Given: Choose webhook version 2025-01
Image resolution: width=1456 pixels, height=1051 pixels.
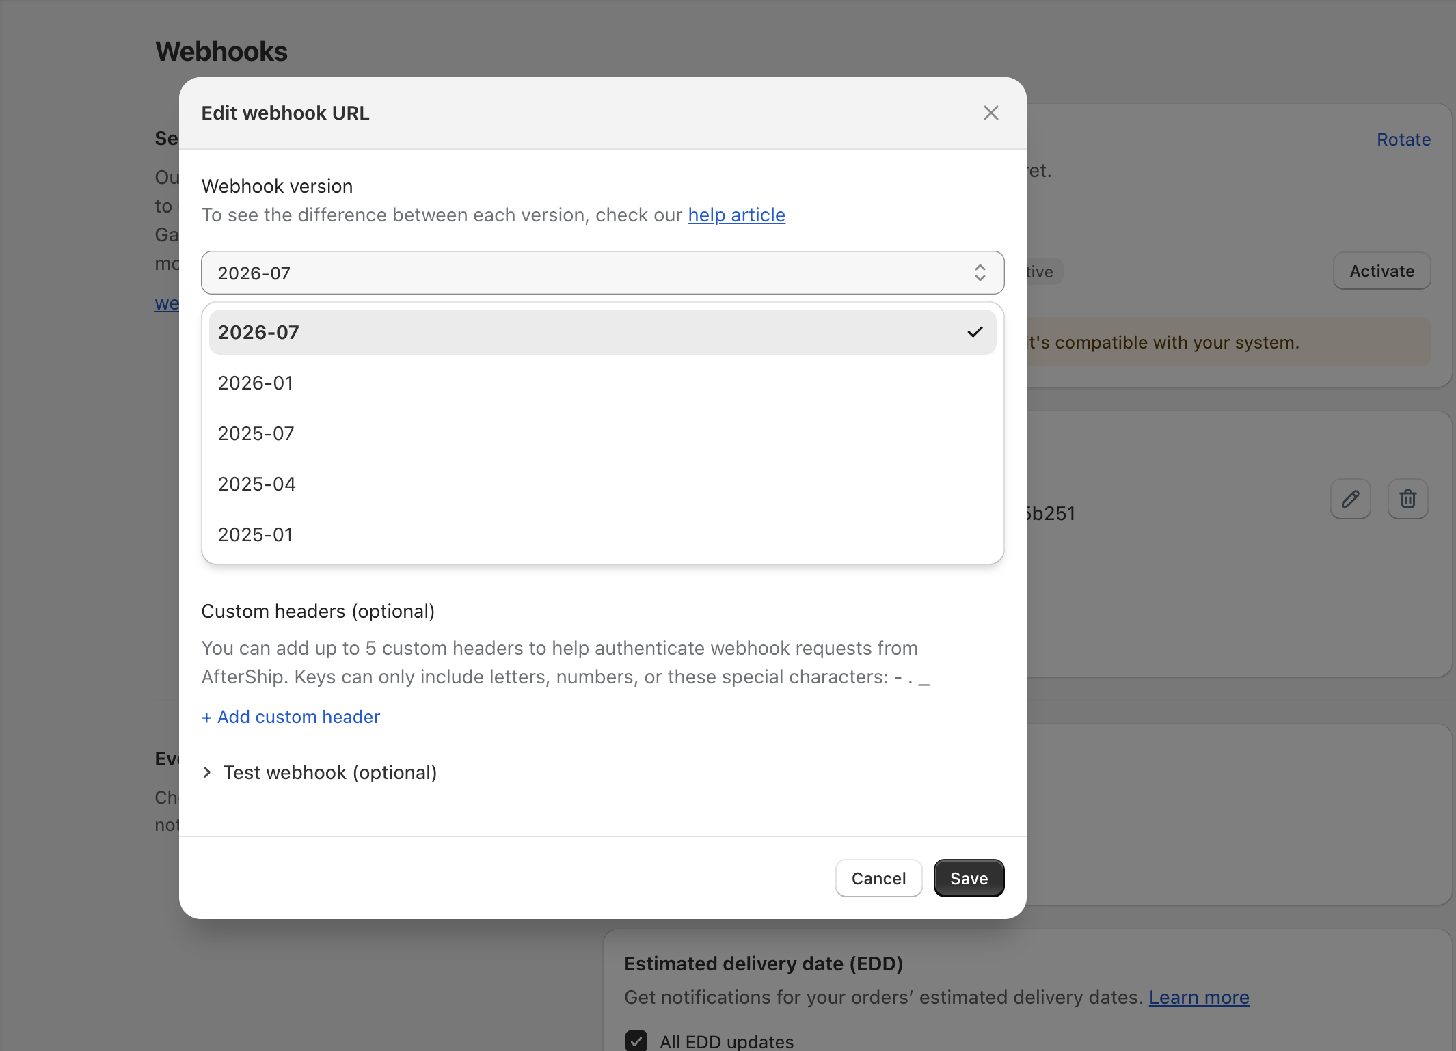Looking at the screenshot, I should (602, 534).
